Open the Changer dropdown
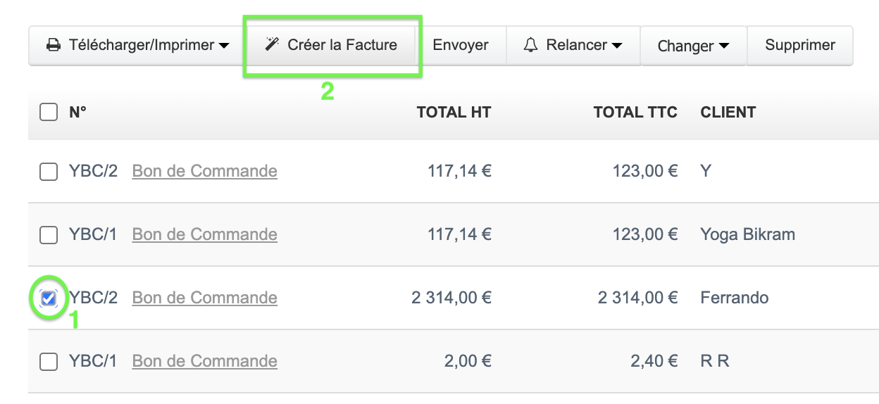Image resolution: width=879 pixels, height=404 pixels. [x=723, y=46]
